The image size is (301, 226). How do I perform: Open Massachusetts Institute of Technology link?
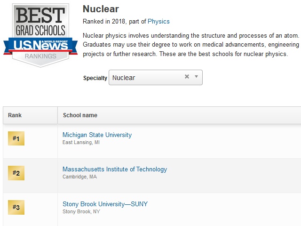(115, 169)
